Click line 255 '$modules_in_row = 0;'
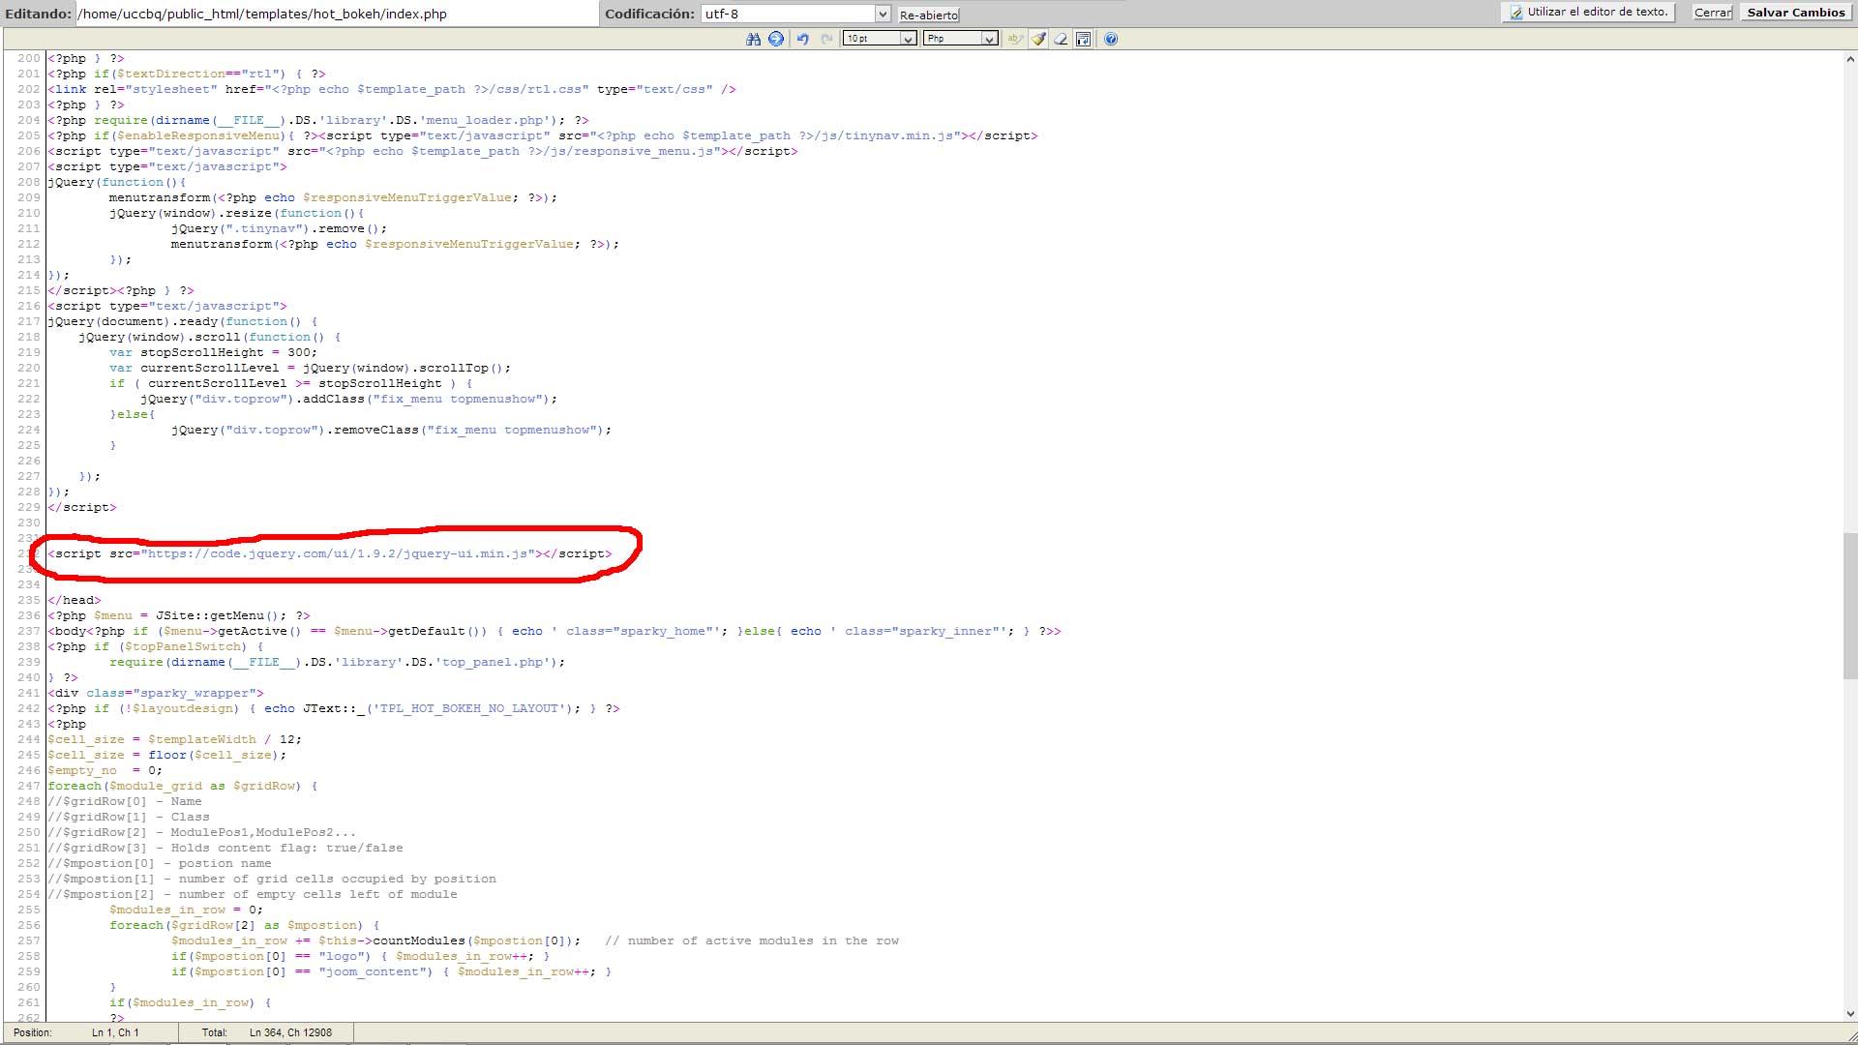The image size is (1858, 1045). (186, 910)
